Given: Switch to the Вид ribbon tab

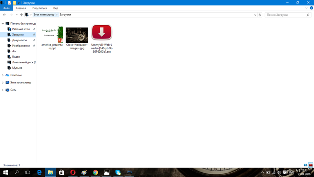Looking at the screenshot, I should coord(56,8).
